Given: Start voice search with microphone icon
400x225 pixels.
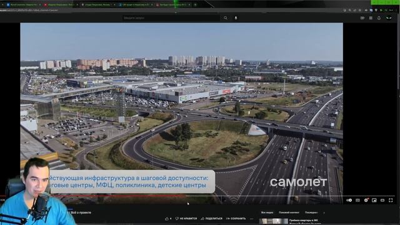Looking at the screenshot, I should click(236, 18).
